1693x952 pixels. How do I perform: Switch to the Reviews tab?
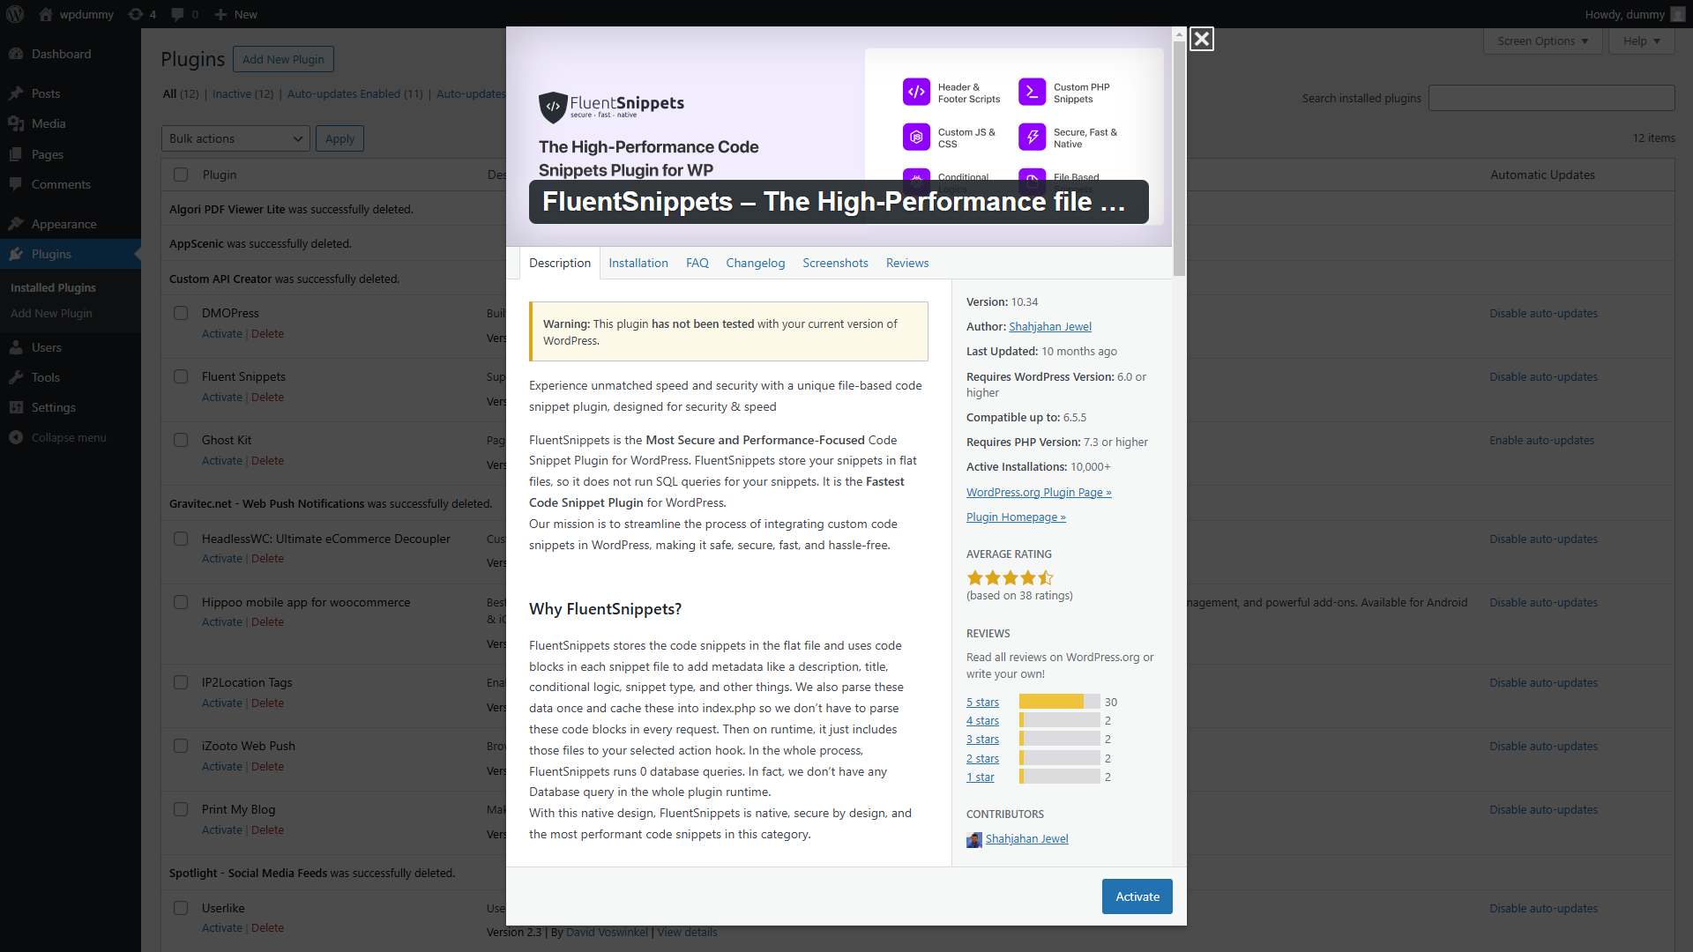tap(907, 263)
